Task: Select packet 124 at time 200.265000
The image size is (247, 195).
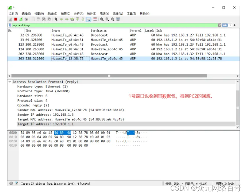Action: point(124,49)
